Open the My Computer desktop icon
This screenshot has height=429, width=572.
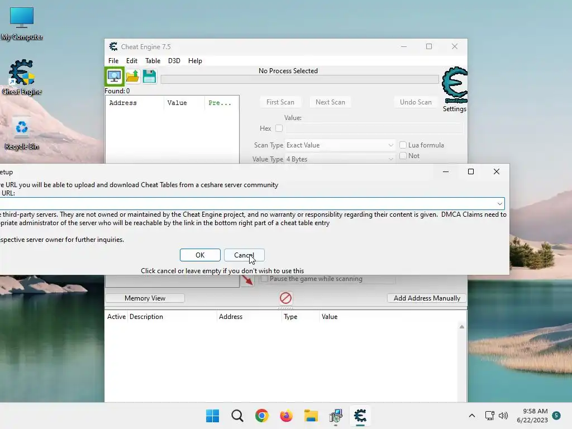(22, 23)
